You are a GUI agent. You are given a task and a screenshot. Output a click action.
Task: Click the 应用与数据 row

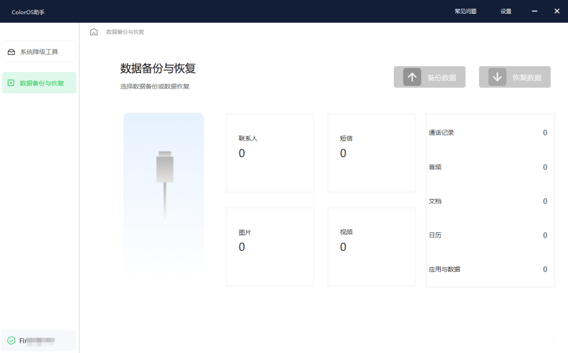[x=490, y=269]
